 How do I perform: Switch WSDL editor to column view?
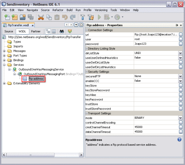click(x=54, y=31)
